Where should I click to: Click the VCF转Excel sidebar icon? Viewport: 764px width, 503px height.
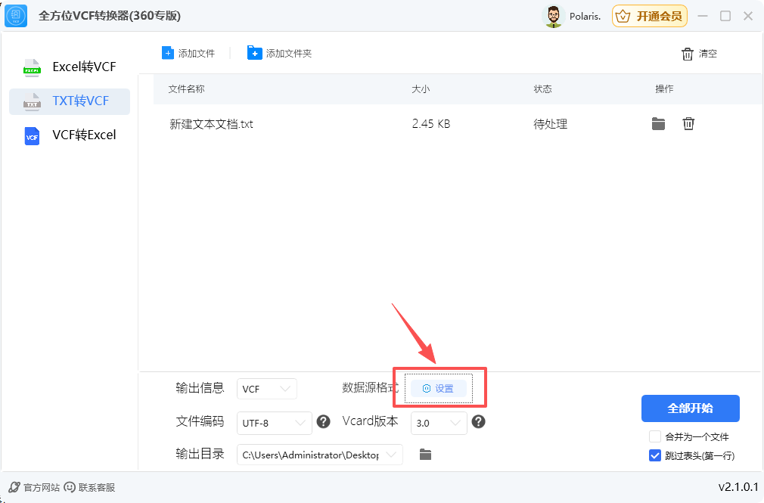tap(32, 136)
